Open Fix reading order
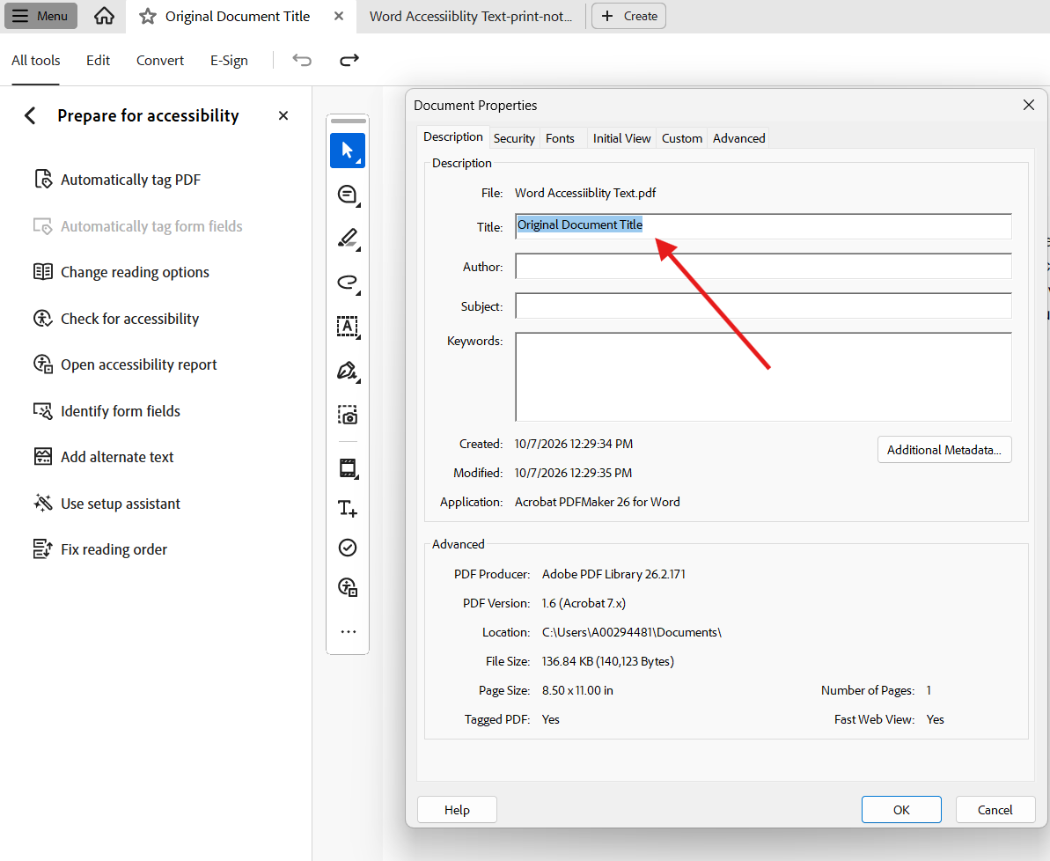 coord(100,549)
